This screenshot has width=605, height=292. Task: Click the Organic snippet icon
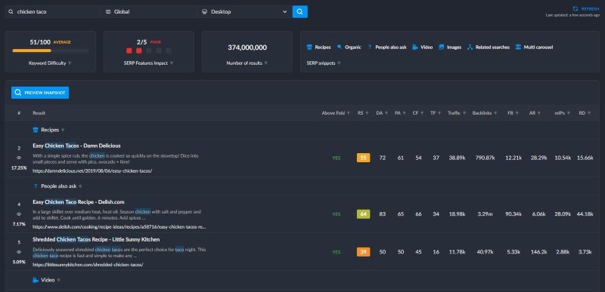tap(340, 48)
